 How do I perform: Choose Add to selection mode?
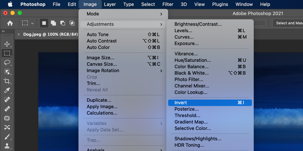coord(53,23)
